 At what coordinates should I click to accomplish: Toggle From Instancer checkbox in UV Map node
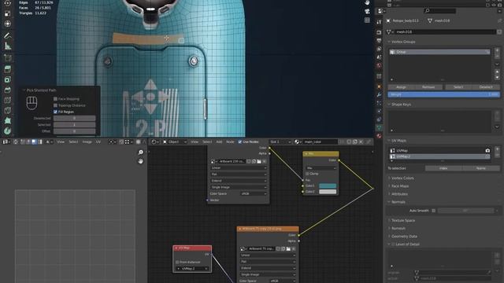177,262
